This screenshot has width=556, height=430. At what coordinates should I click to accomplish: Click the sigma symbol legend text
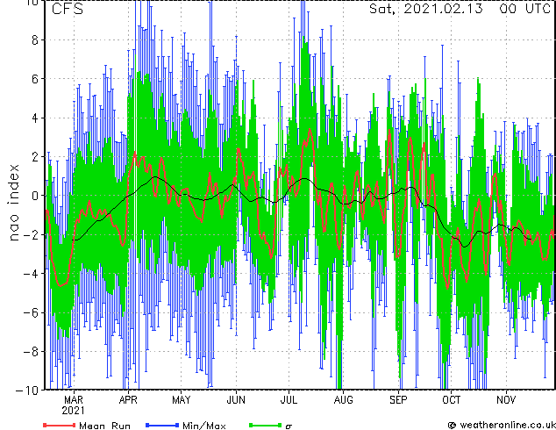coord(289,426)
